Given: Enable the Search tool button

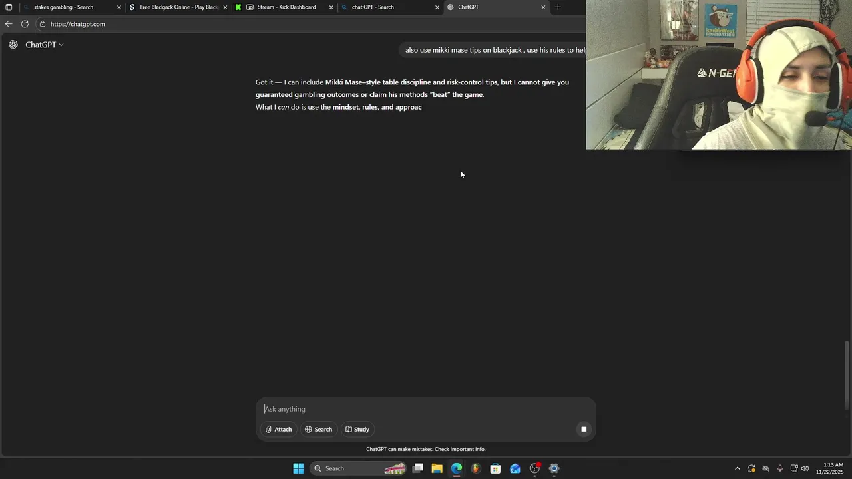Looking at the screenshot, I should (319, 430).
